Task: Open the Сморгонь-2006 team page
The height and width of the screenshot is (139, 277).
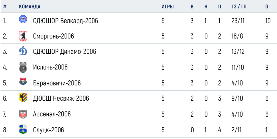Action: (x=53, y=36)
